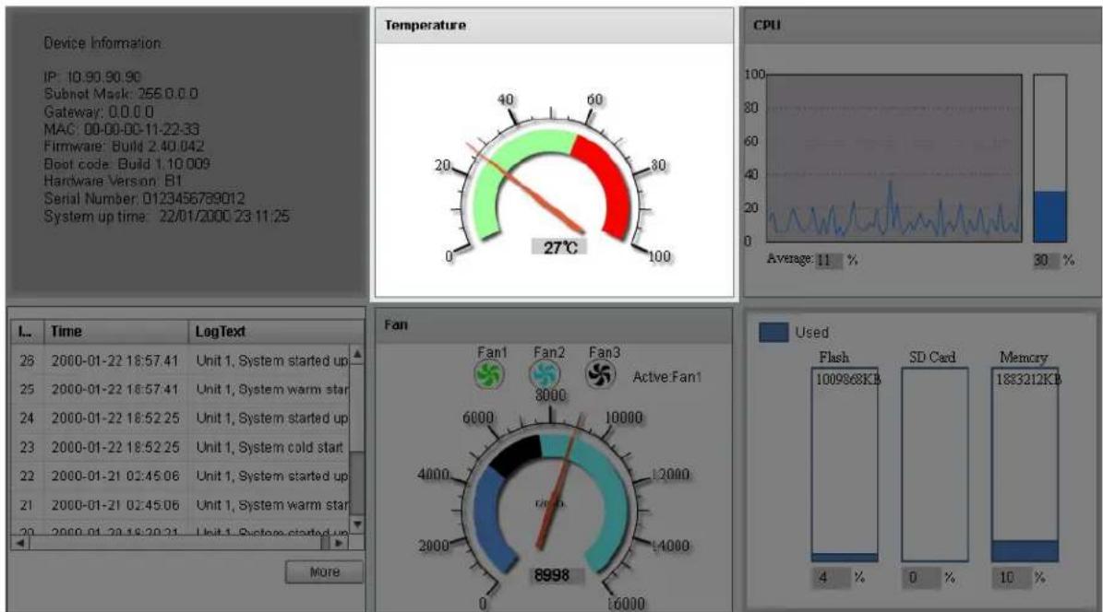Viewport: 1103px width, 612px height.
Task: Click the Firmware Build 2.40.042 line
Action: click(124, 147)
